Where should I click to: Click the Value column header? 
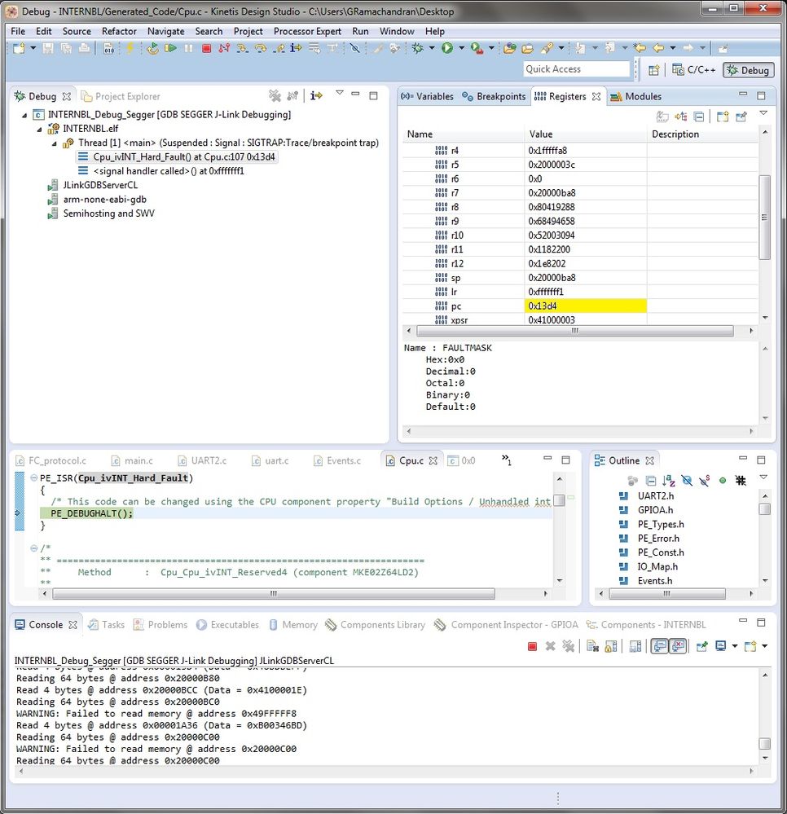pos(585,134)
